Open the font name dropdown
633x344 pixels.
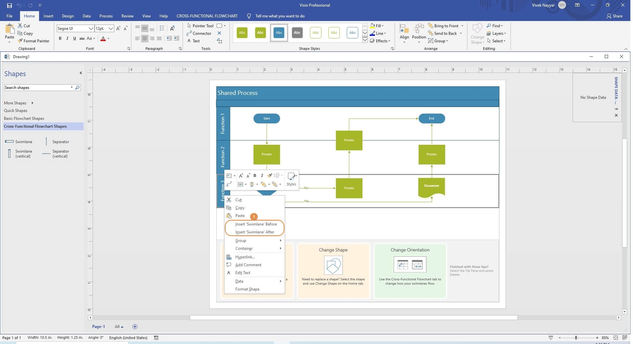[x=91, y=29]
